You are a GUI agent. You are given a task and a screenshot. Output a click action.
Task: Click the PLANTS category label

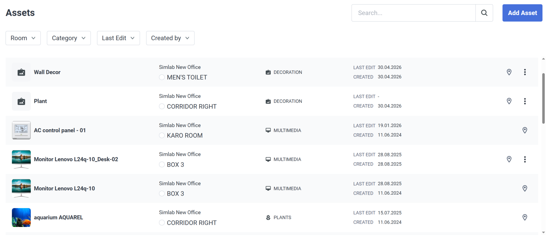[x=282, y=218]
